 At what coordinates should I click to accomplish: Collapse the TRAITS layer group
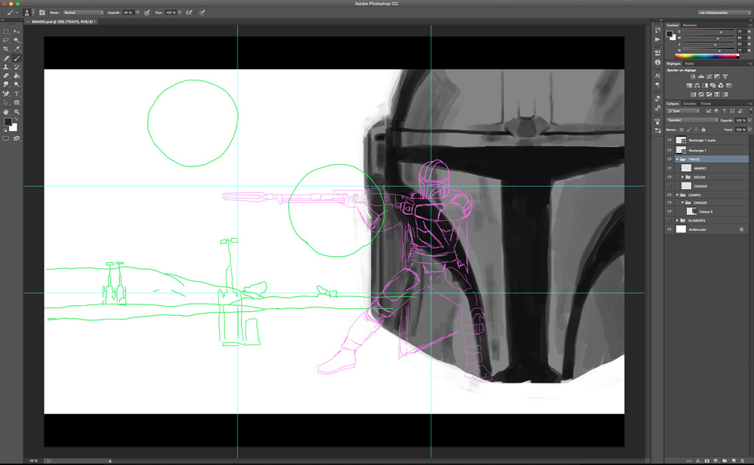tap(676, 160)
